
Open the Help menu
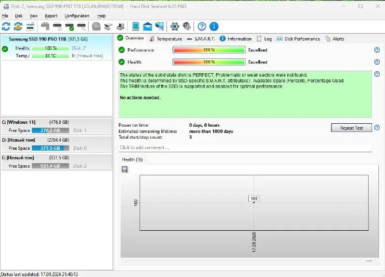coord(102,16)
